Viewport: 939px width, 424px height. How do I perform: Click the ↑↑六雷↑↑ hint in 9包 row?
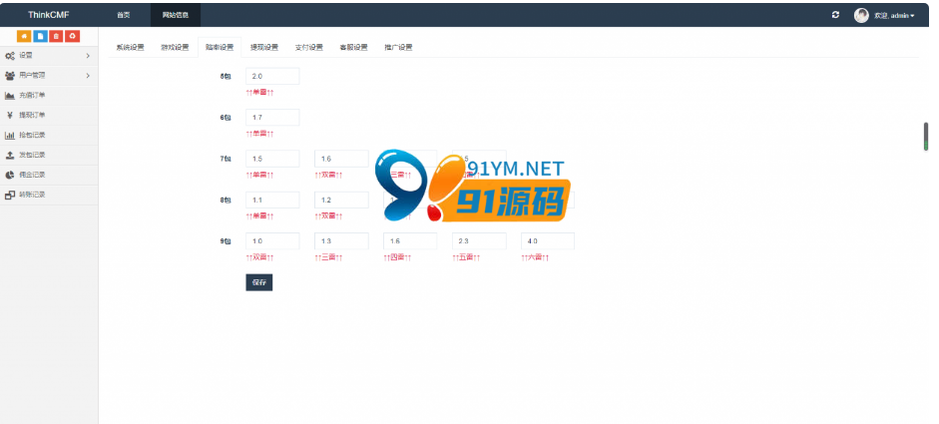coord(536,257)
